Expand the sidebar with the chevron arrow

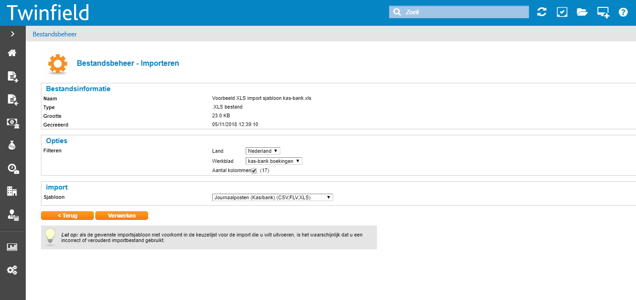coord(12,34)
